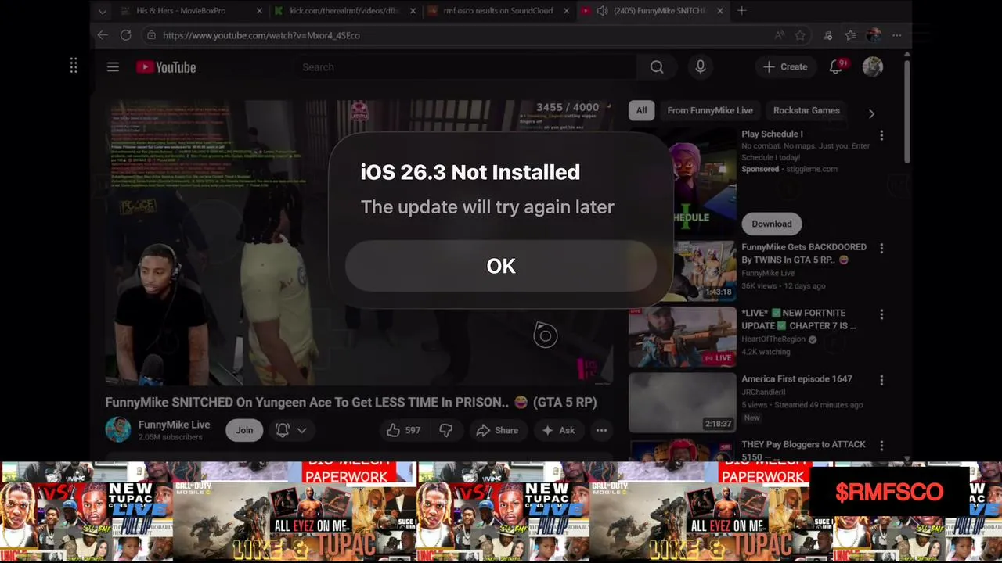Screen dimensions: 1002x563
Task: Open the Create upload menu
Action: tap(785, 67)
